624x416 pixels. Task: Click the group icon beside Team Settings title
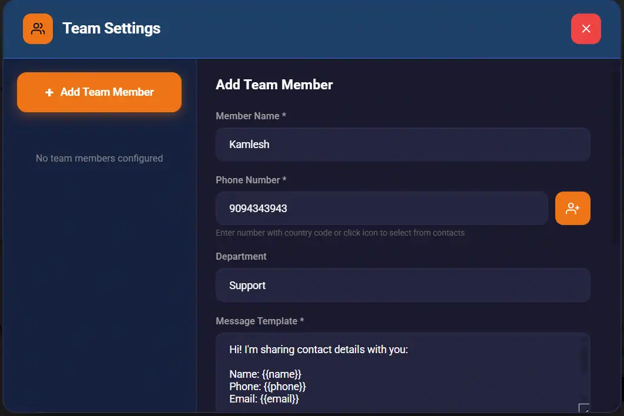[38, 28]
